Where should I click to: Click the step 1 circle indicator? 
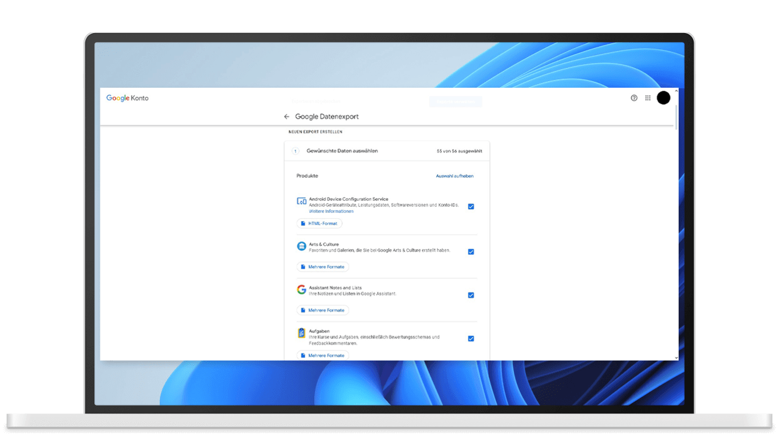(296, 151)
